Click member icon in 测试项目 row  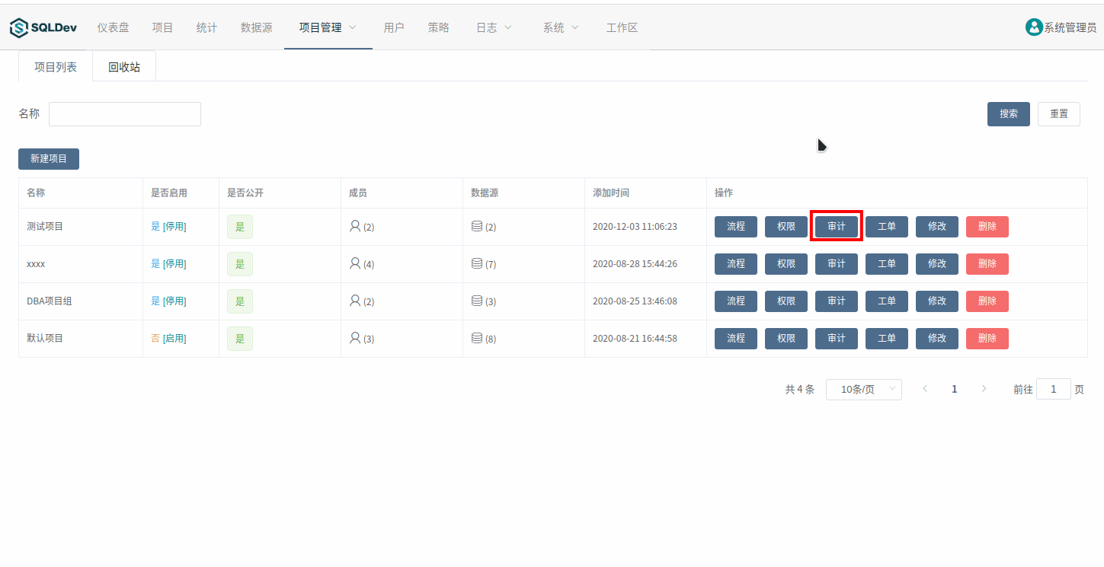pos(354,226)
